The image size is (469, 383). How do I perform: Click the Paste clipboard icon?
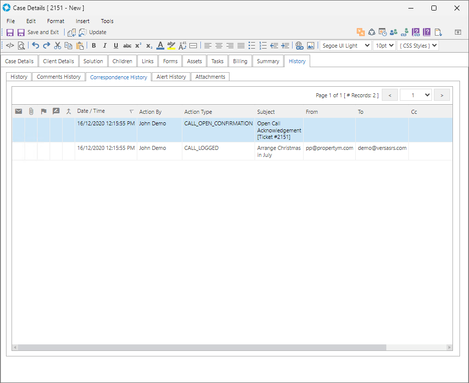pyautogui.click(x=80, y=46)
